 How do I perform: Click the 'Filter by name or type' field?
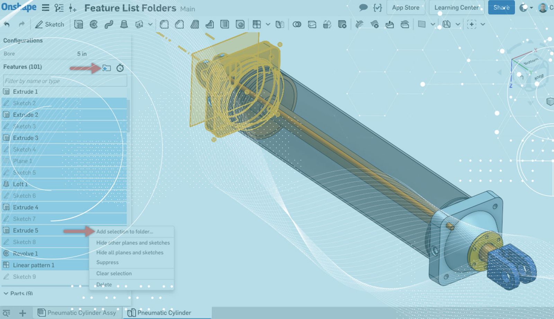point(65,81)
